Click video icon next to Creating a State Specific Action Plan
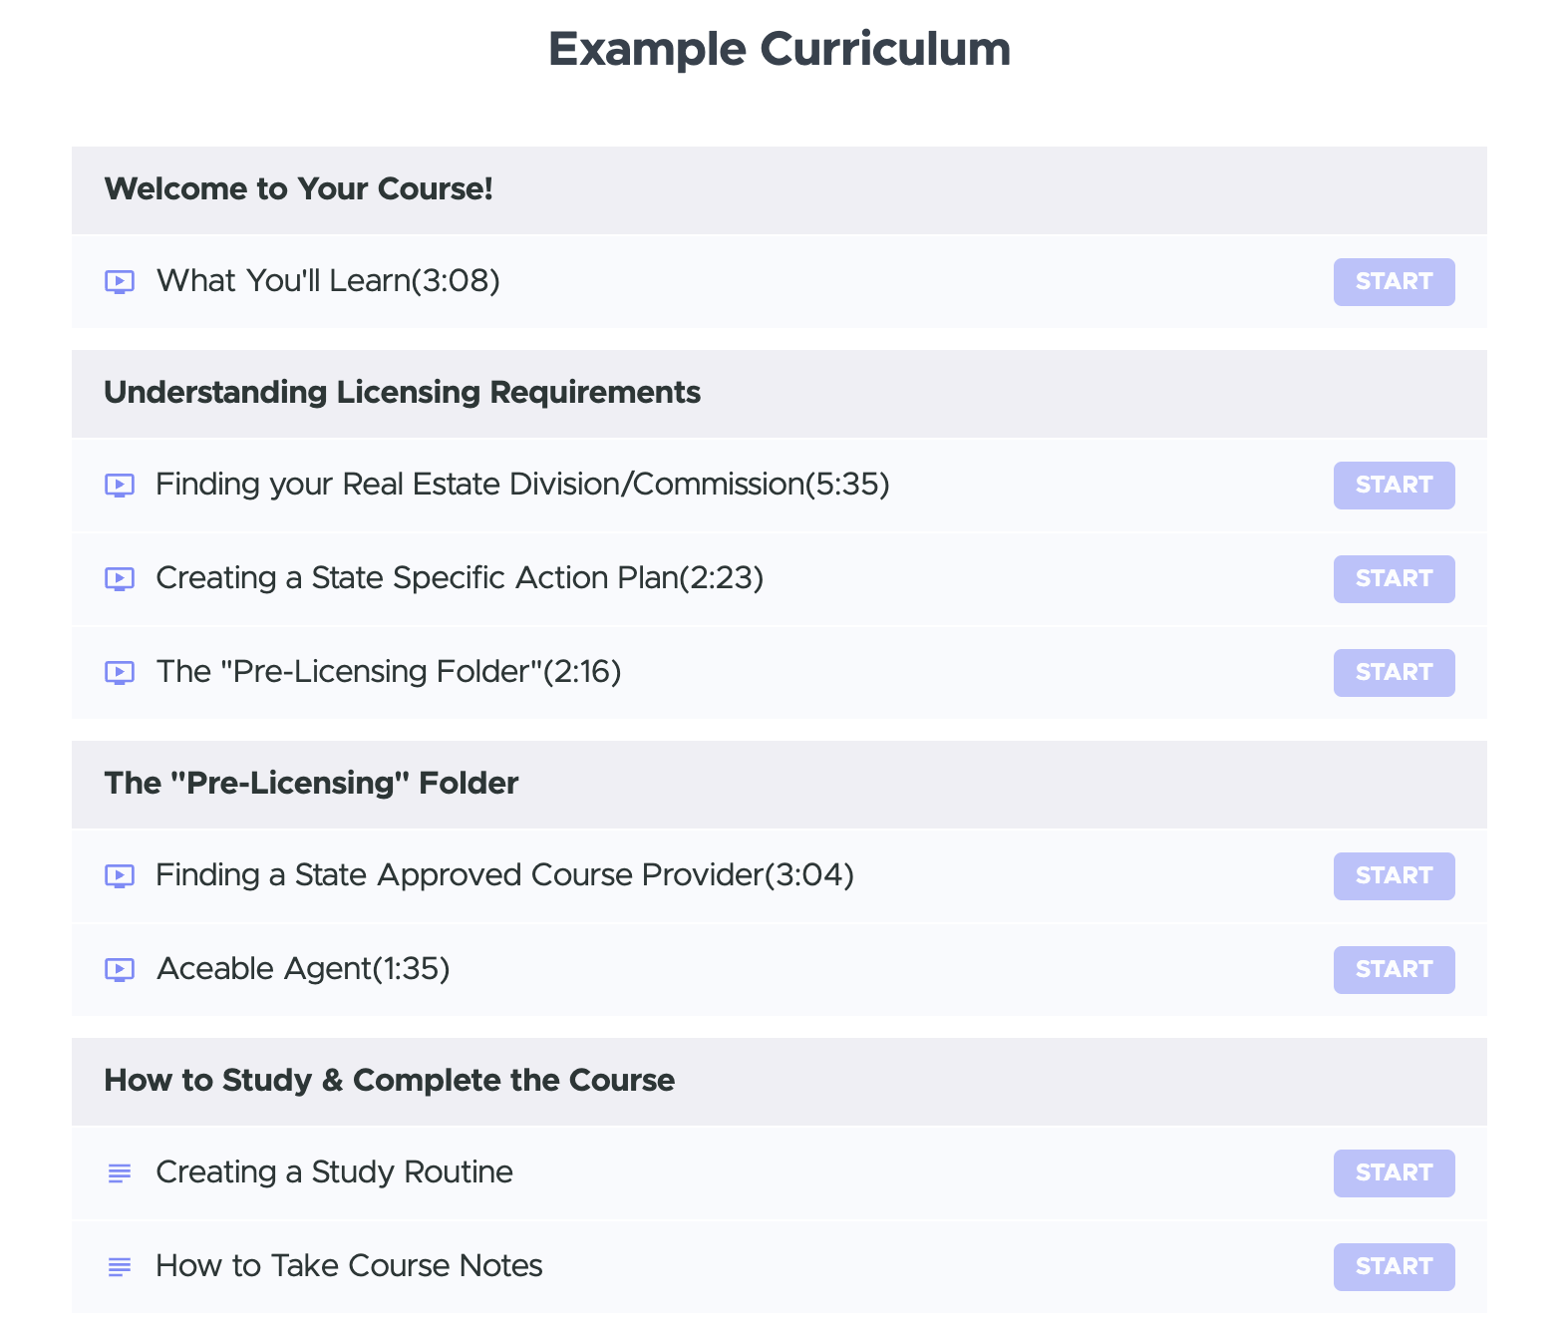The image size is (1565, 1330). pos(120,579)
